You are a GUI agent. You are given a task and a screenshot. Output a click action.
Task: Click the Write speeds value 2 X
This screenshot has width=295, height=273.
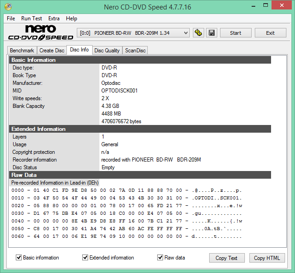point(105,98)
